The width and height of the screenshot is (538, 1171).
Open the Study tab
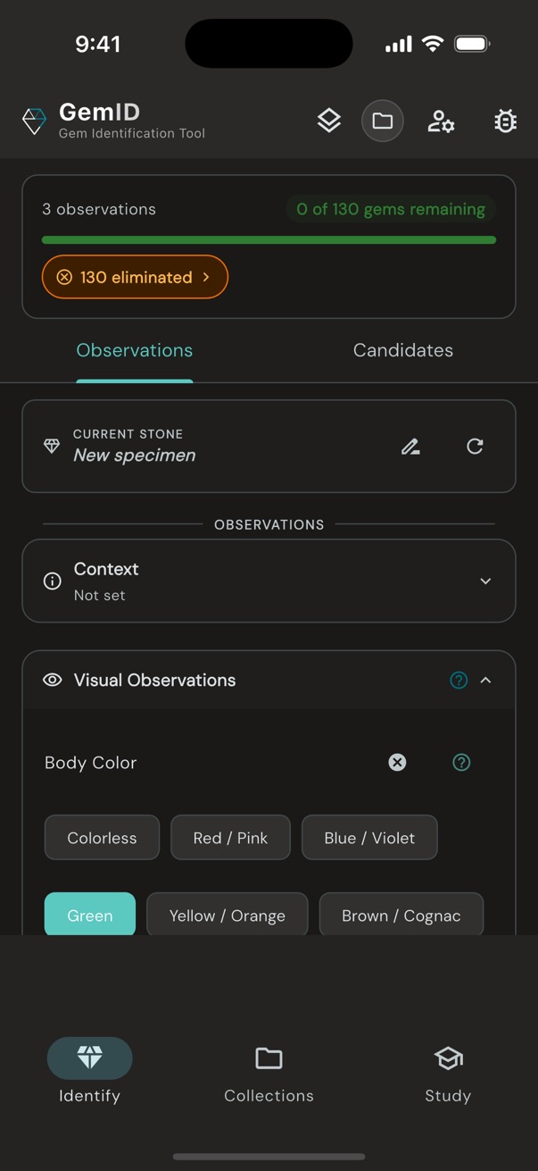(448, 1075)
